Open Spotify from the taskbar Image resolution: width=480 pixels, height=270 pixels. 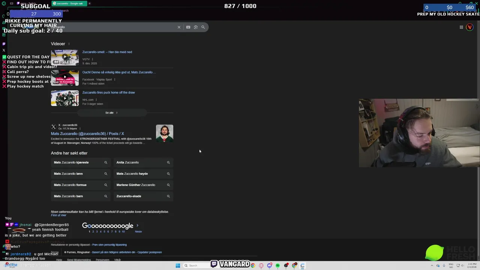coord(277,265)
